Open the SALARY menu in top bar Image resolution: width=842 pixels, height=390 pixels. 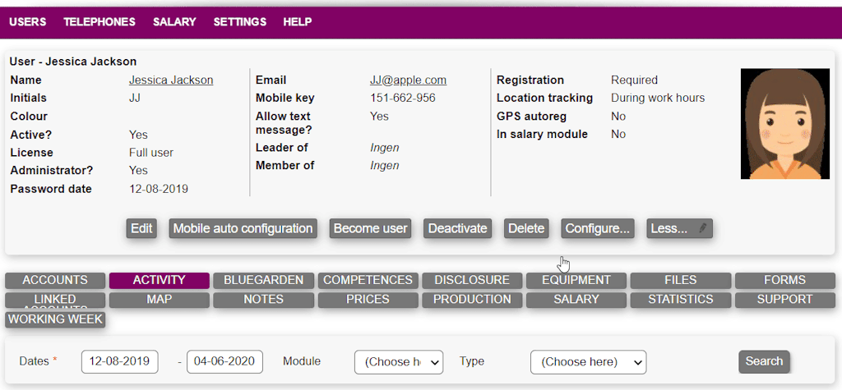coord(174,22)
